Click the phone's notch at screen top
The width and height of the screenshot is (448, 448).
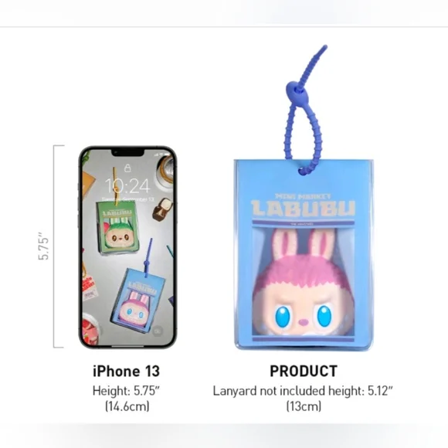[x=127, y=153]
